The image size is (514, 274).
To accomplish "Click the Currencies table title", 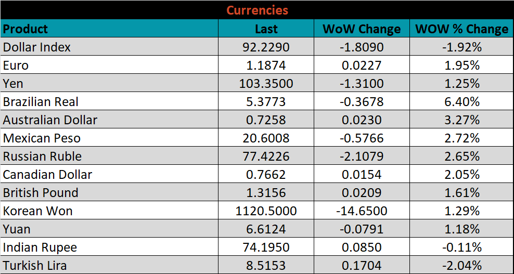I will 257,10.
